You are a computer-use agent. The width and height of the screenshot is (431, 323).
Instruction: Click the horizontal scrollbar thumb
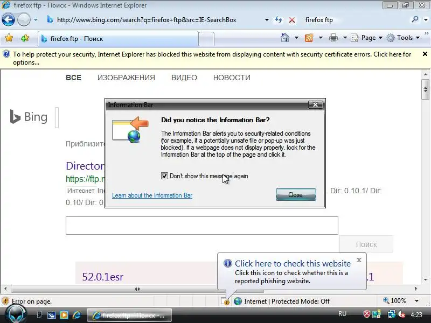click(137, 289)
